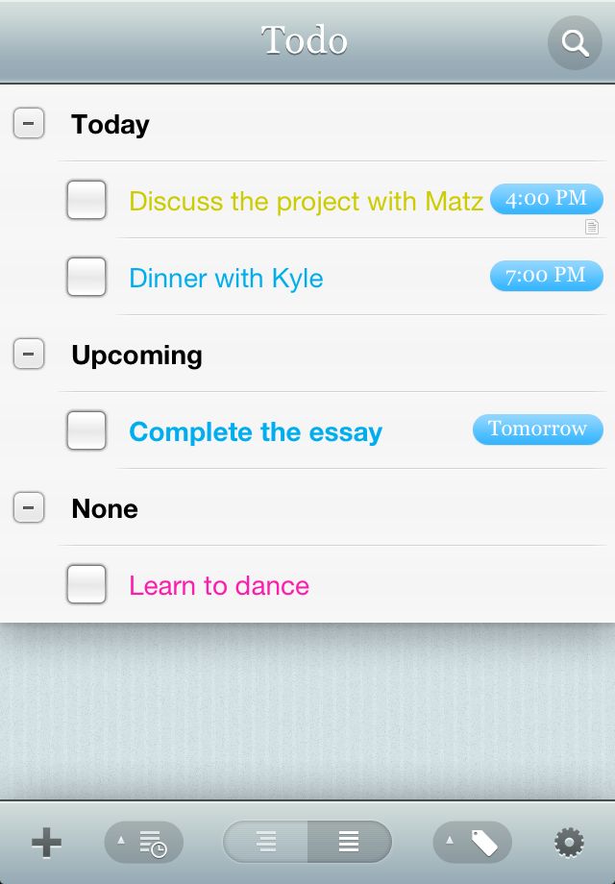Open settings via gear icon
Viewport: 615px width, 884px height.
(569, 843)
